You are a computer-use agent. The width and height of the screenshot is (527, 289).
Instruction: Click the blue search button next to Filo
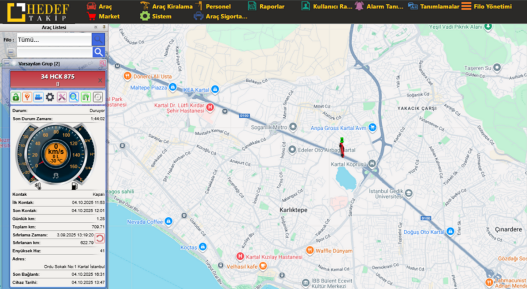click(98, 39)
